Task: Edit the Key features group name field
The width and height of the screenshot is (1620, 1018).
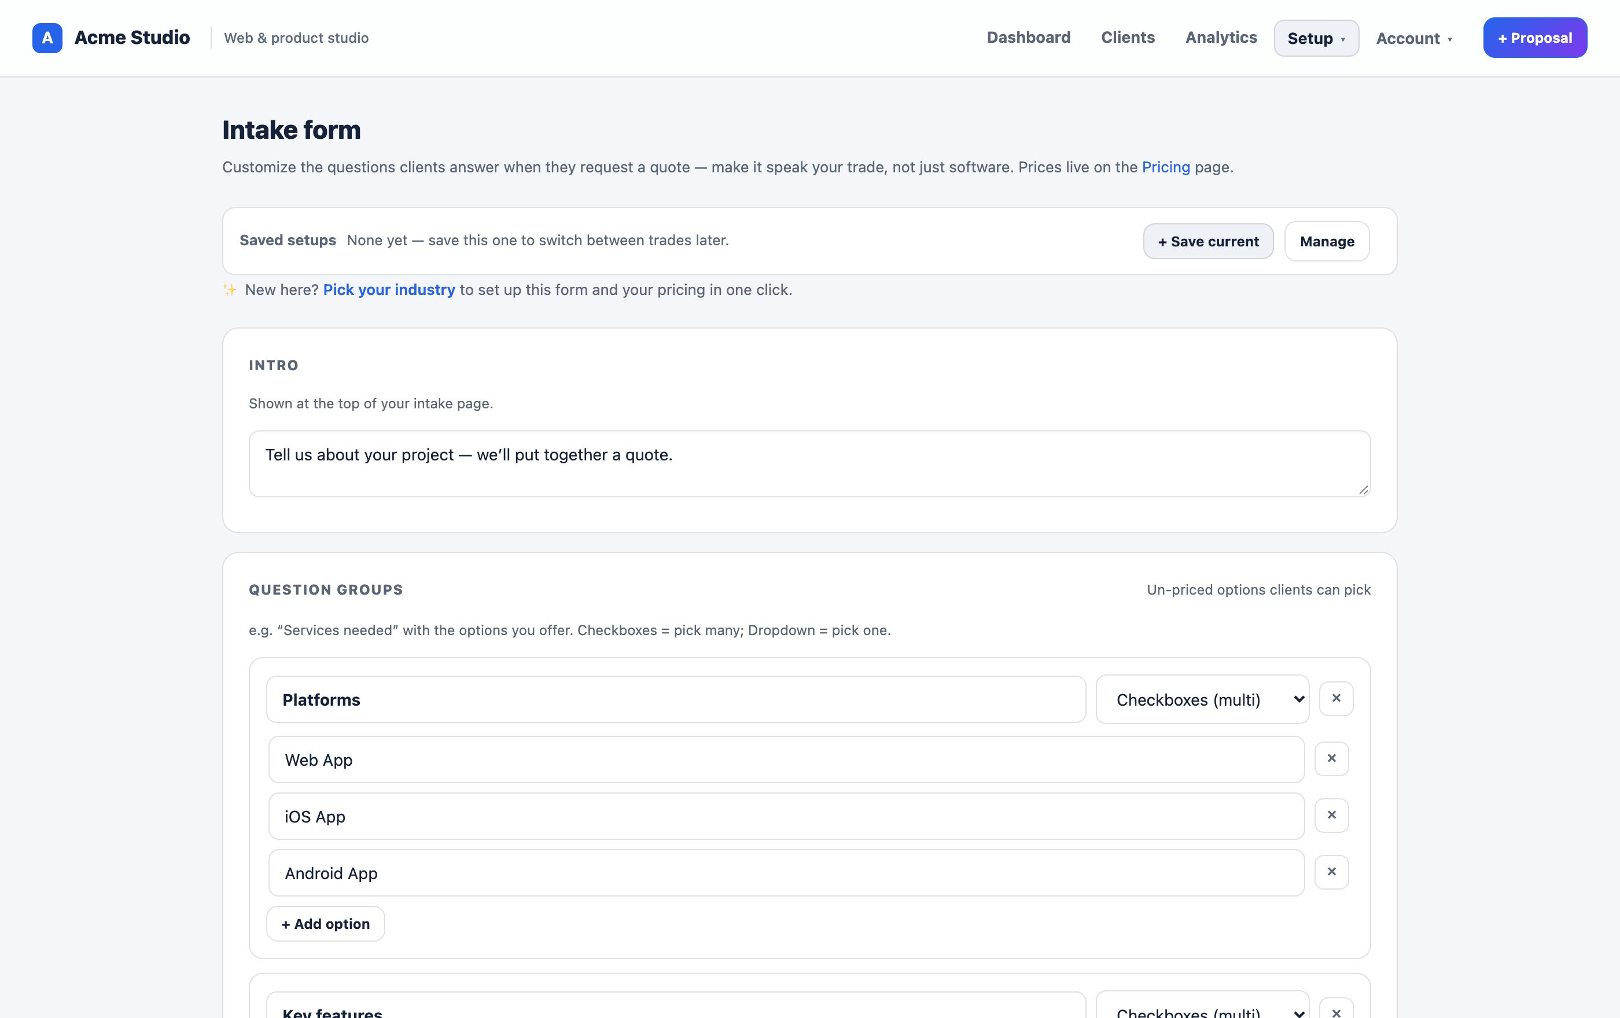Action: pos(676,1006)
